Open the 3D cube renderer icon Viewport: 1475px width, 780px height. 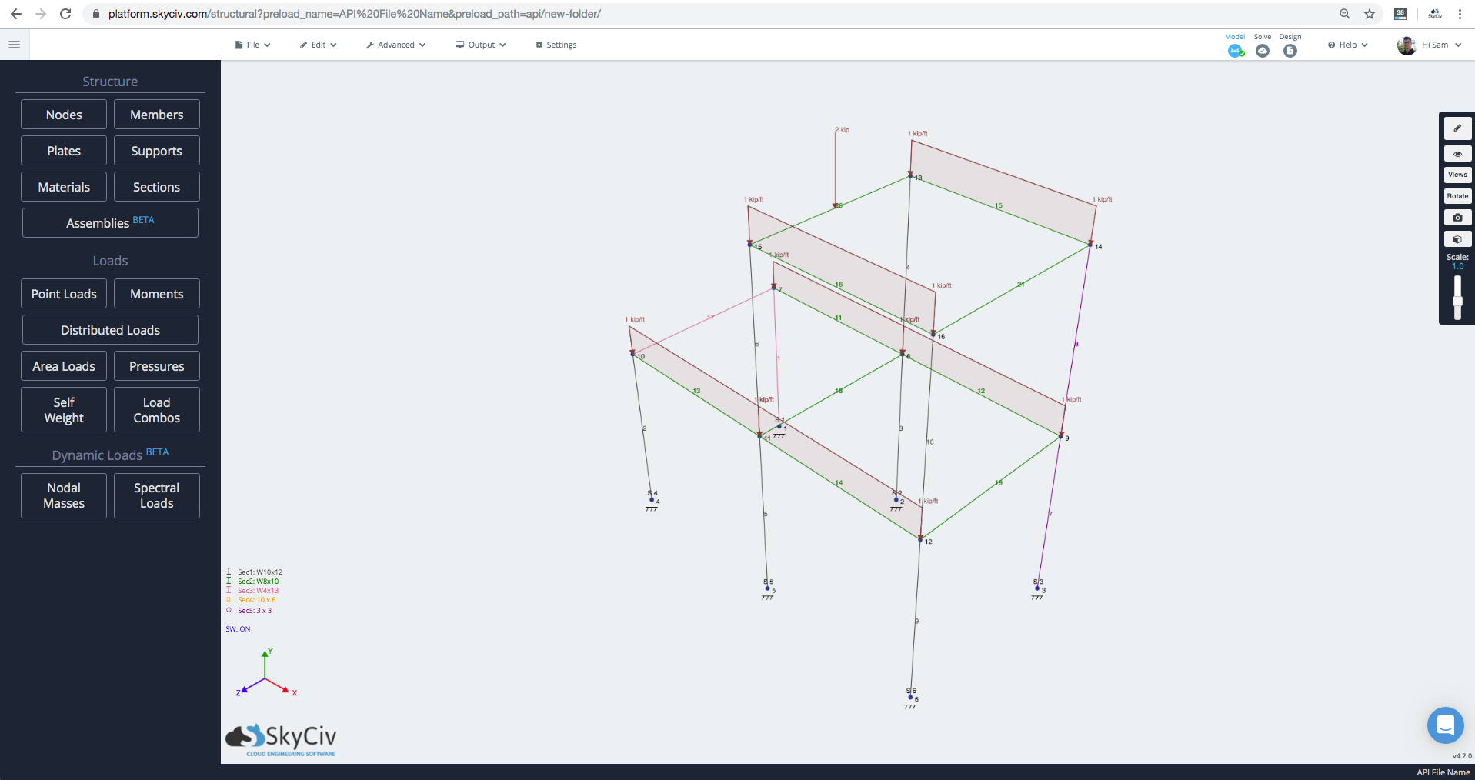[x=1457, y=239]
